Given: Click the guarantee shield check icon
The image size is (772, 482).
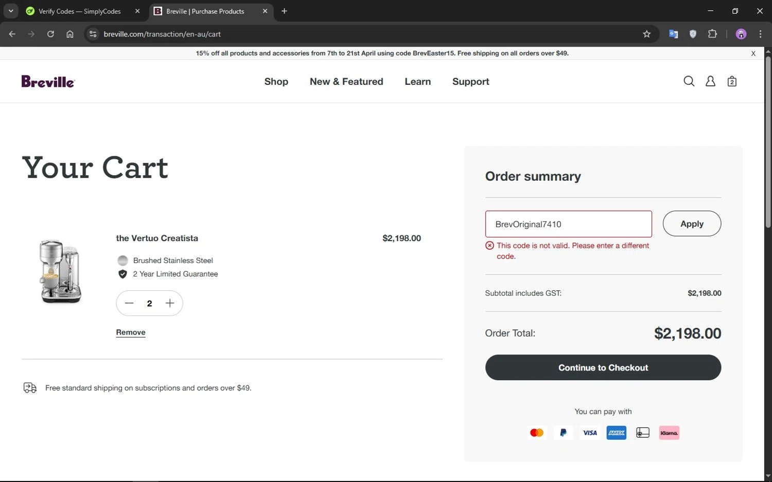Looking at the screenshot, I should point(122,274).
